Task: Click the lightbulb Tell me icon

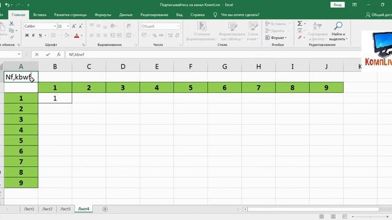Action: 215,15
